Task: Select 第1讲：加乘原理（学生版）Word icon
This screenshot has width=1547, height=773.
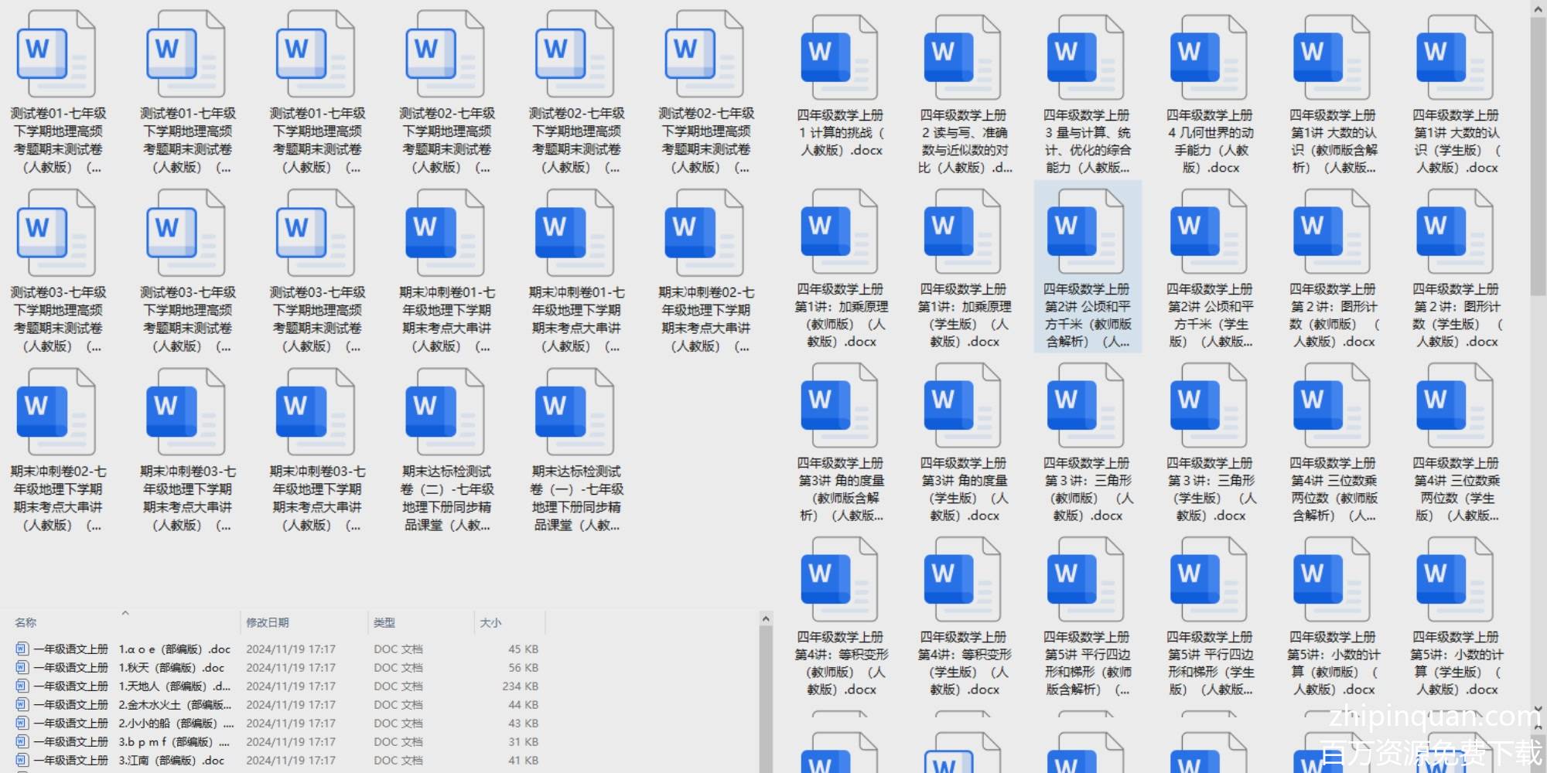Action: [962, 232]
